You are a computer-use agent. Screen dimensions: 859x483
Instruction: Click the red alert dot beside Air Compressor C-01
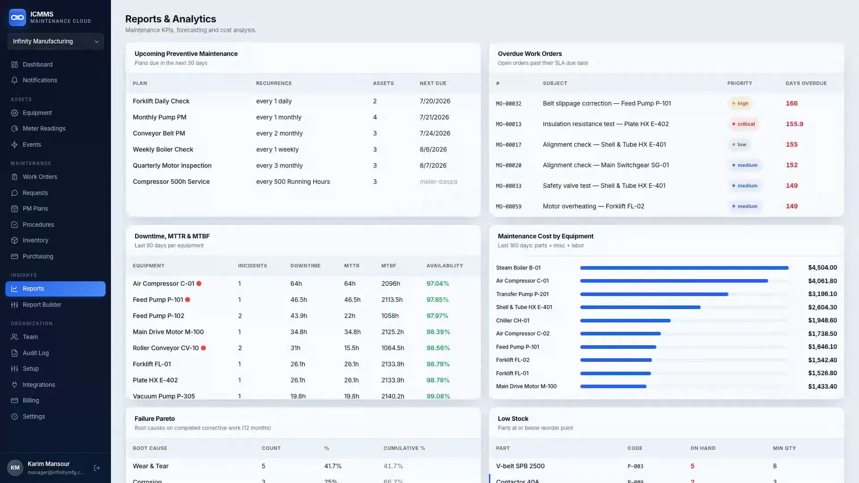click(x=199, y=284)
